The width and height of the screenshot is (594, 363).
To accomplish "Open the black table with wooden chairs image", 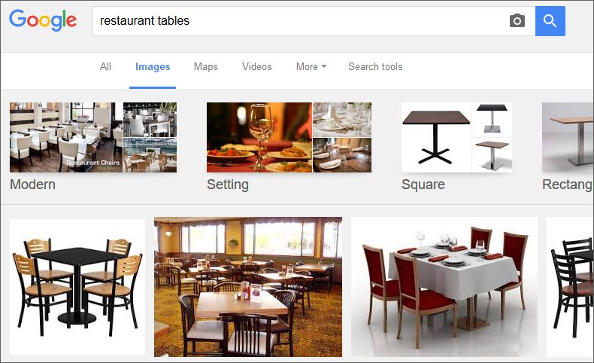I will 77,287.
